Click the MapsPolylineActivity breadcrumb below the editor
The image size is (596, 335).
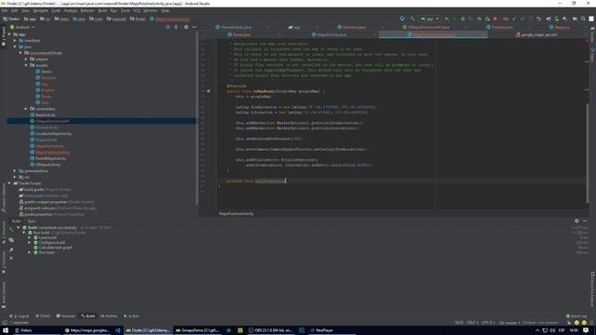(236, 213)
